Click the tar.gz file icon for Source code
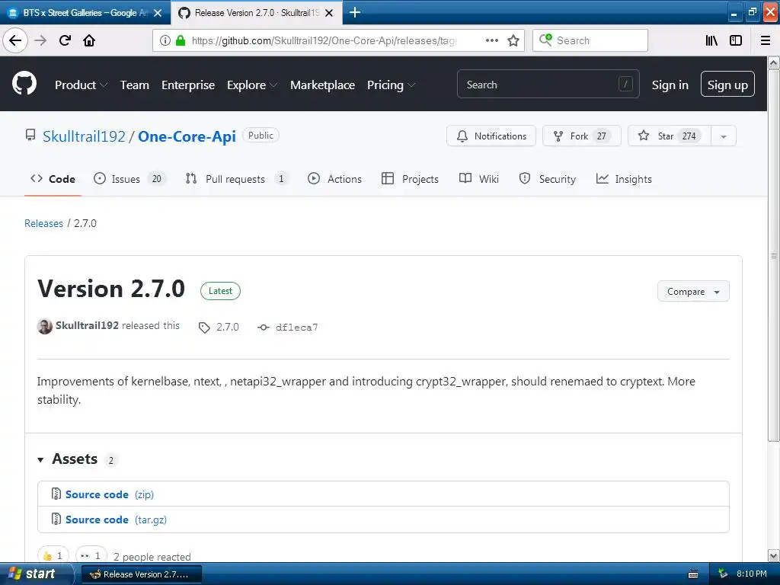 point(56,519)
